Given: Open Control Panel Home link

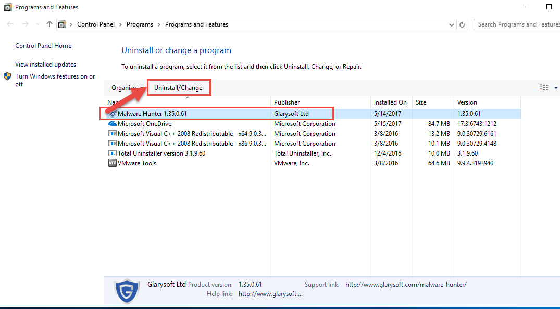Looking at the screenshot, I should pos(43,46).
